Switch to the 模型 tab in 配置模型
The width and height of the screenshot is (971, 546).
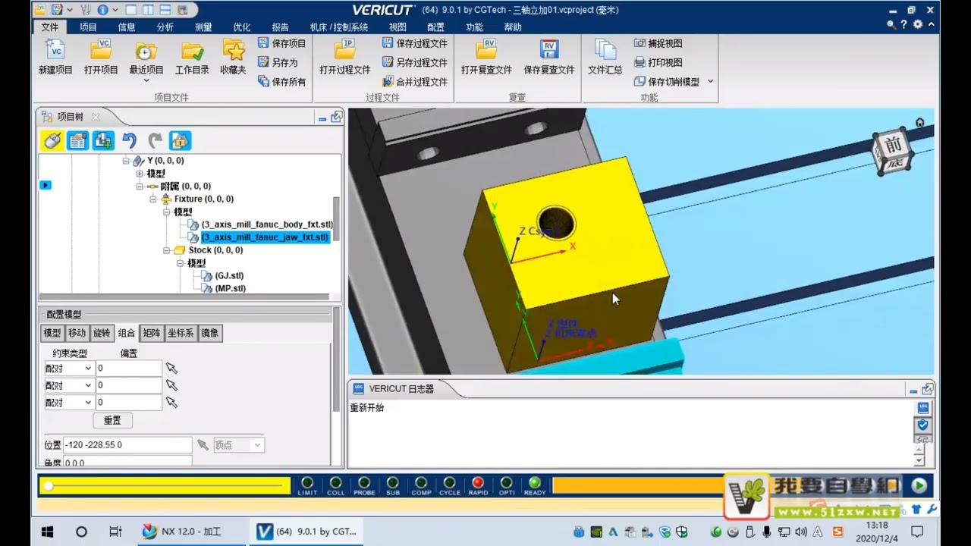(x=52, y=333)
